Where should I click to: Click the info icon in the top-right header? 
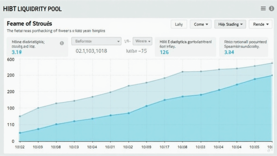coord(271,9)
